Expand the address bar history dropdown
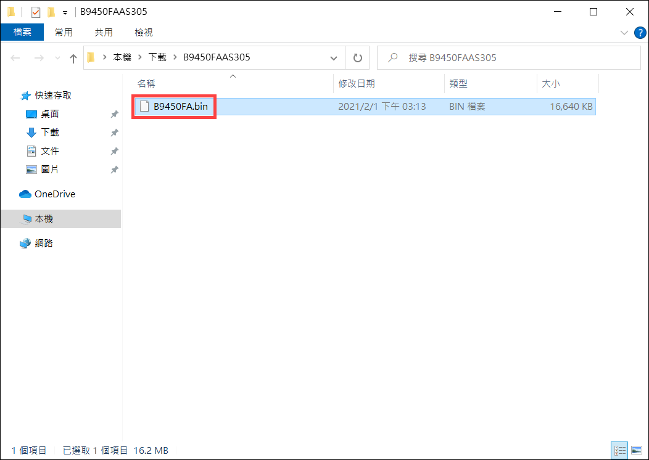This screenshot has height=460, width=649. coord(334,58)
